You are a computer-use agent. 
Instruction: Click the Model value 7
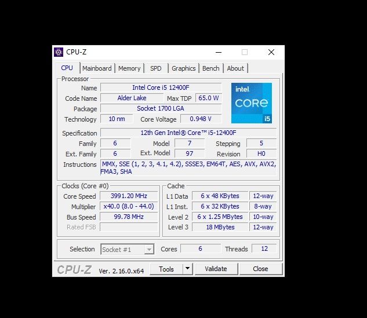click(190, 143)
